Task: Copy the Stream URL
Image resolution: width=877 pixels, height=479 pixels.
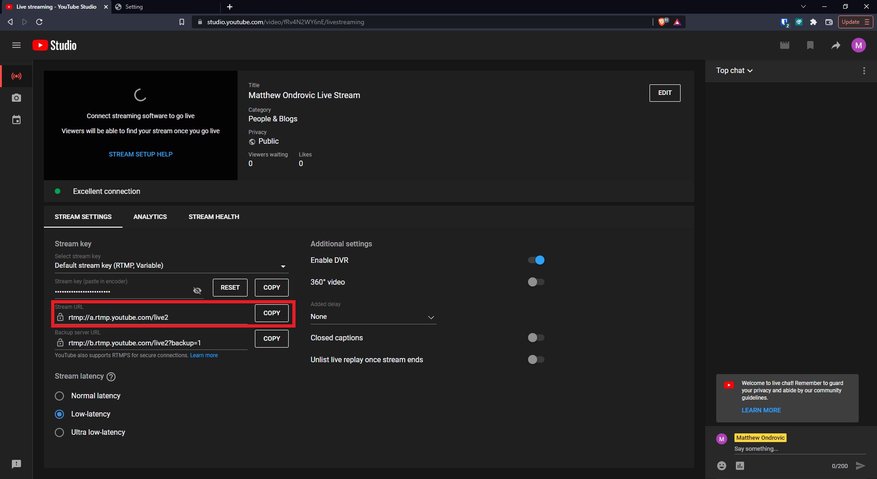Action: 272,313
